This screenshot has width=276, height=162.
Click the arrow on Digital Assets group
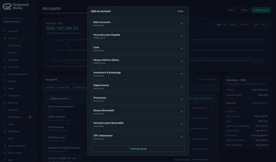tap(181, 86)
